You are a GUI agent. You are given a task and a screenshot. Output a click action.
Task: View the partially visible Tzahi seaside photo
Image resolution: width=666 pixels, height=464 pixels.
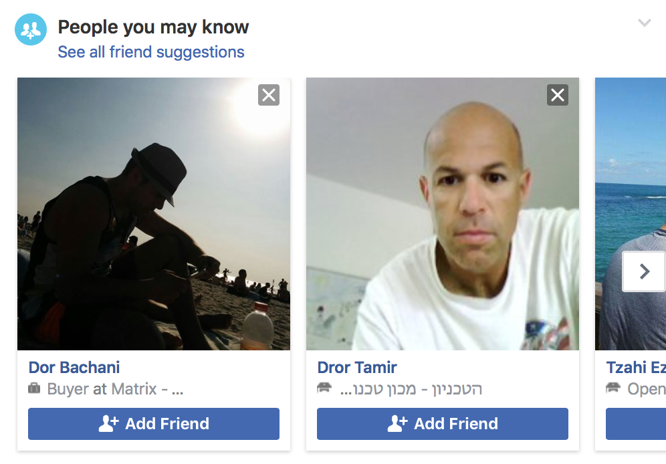click(631, 214)
